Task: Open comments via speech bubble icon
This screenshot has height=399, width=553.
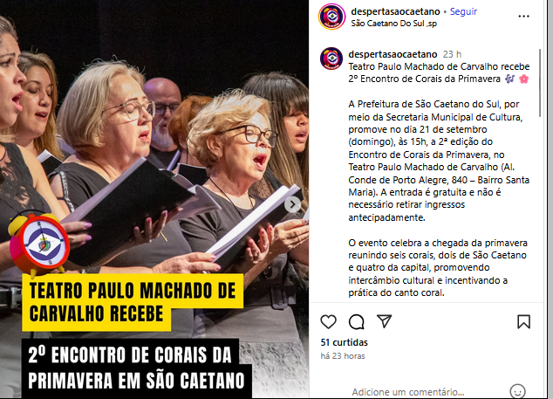Action: [356, 321]
